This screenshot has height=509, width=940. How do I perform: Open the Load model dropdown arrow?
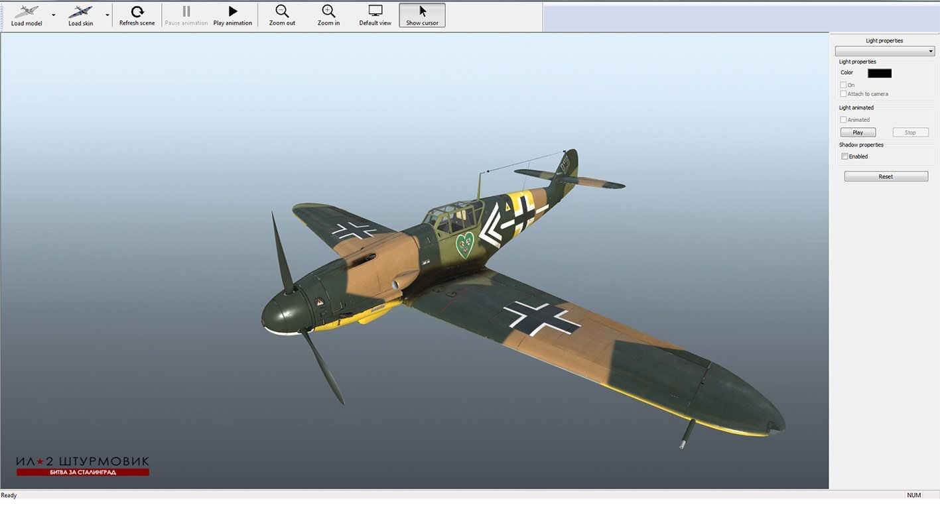coord(53,15)
